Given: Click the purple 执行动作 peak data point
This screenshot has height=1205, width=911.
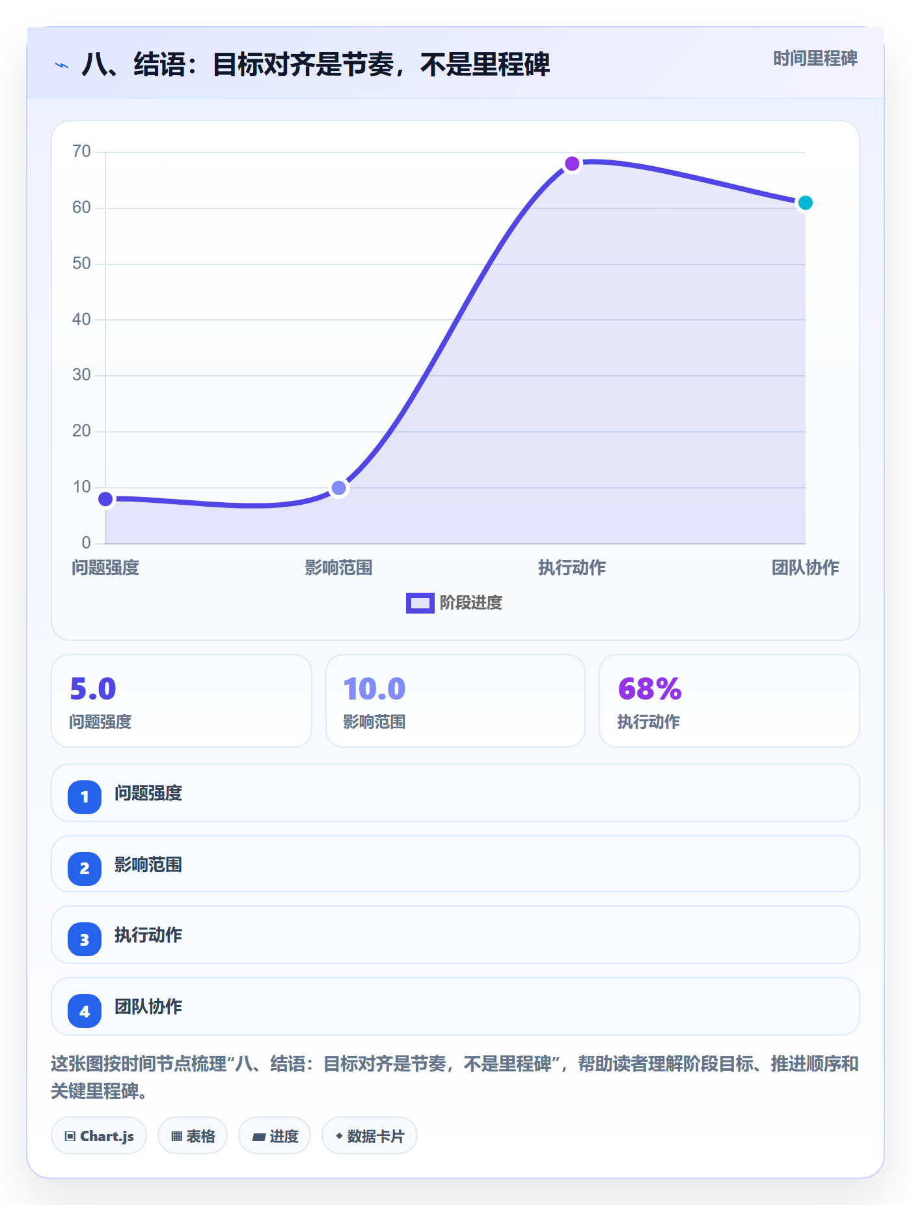Looking at the screenshot, I should (x=572, y=163).
